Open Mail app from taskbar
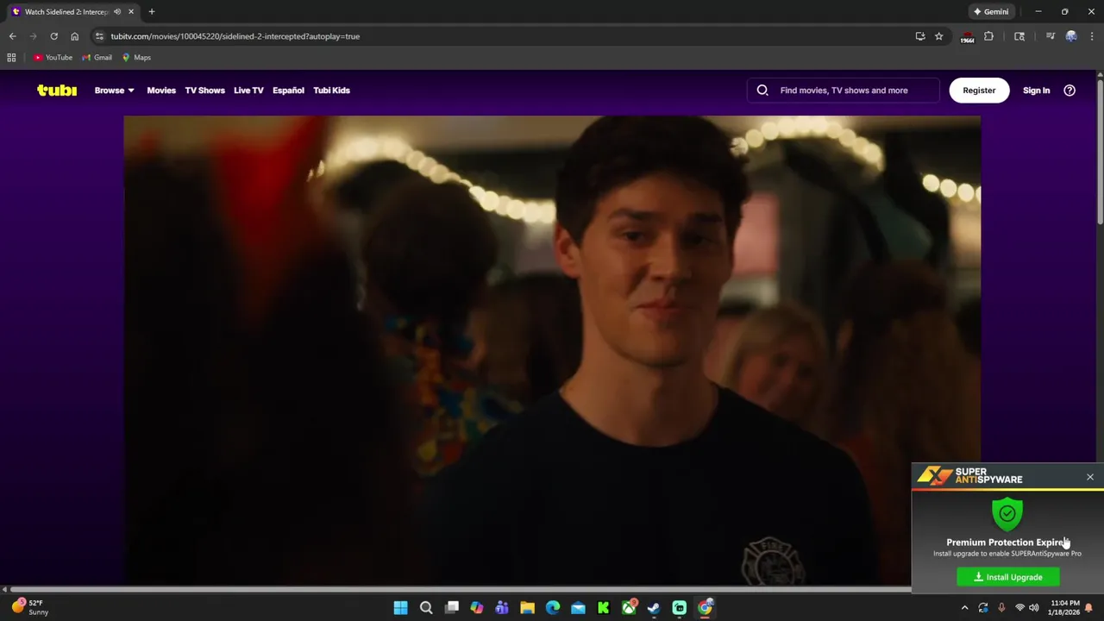Image resolution: width=1104 pixels, height=621 pixels. 578,608
